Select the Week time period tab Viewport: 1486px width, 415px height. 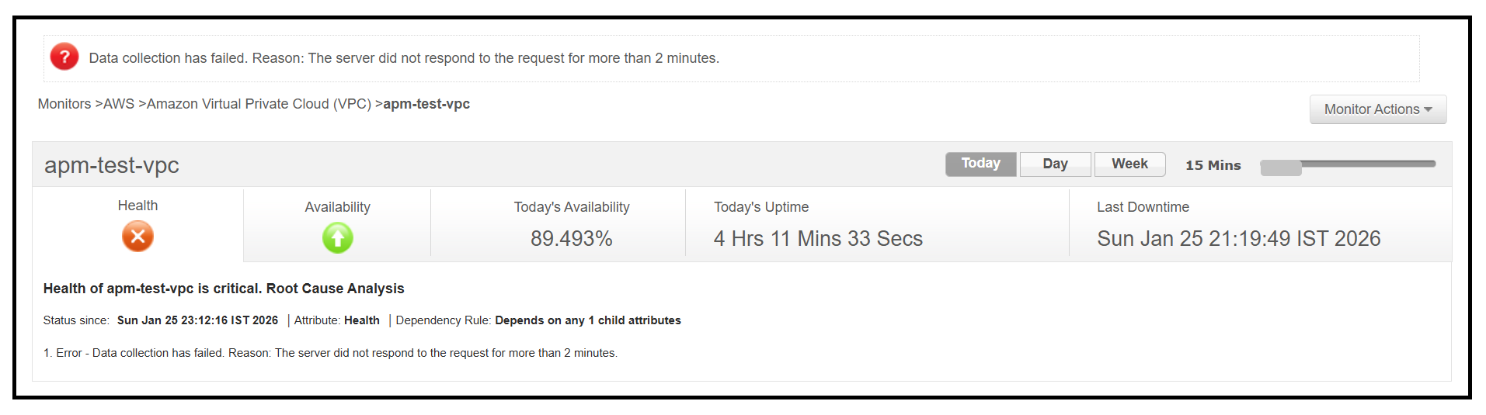point(1129,164)
